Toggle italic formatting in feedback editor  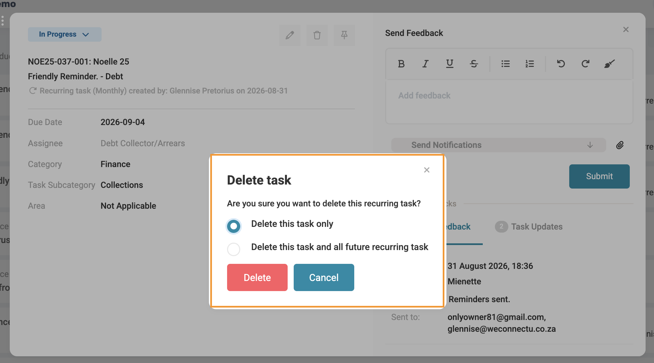(x=425, y=64)
